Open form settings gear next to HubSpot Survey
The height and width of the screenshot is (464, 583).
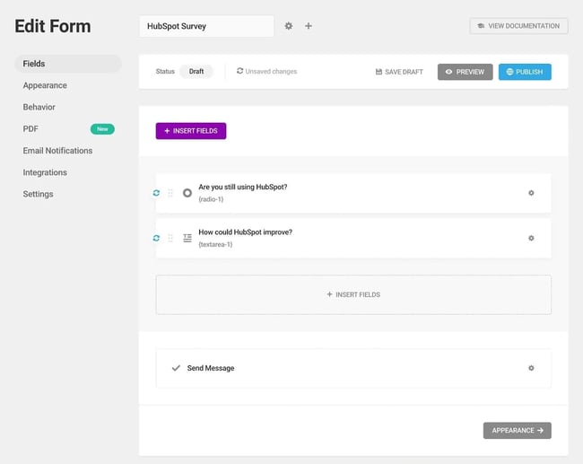click(x=289, y=26)
